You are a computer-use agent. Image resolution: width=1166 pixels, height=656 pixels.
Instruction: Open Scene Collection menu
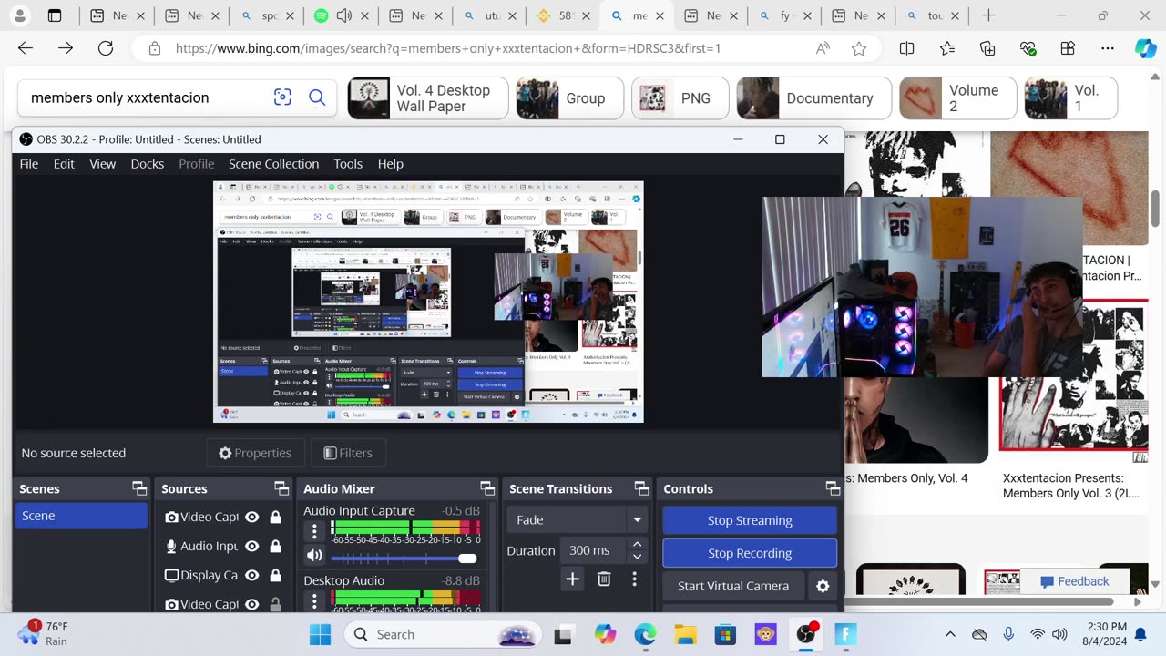tap(273, 164)
